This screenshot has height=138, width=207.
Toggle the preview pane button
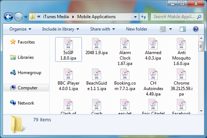183,29
